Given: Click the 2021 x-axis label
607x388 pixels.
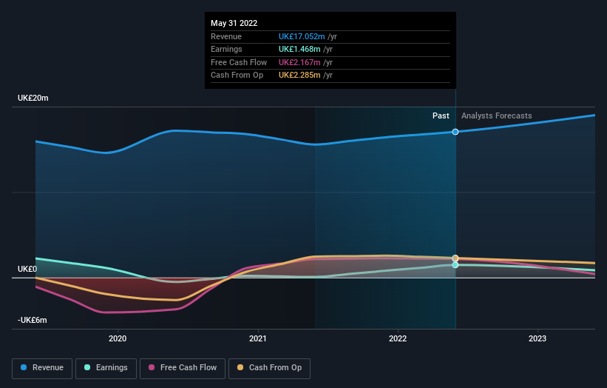Looking at the screenshot, I should 258,338.
